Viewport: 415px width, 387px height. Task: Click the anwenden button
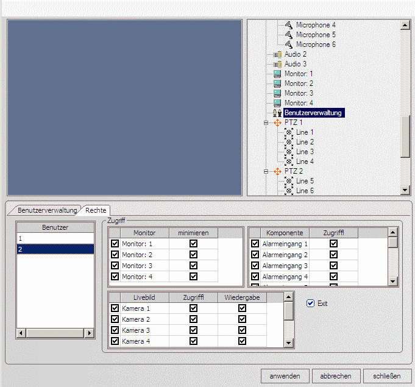pos(285,376)
